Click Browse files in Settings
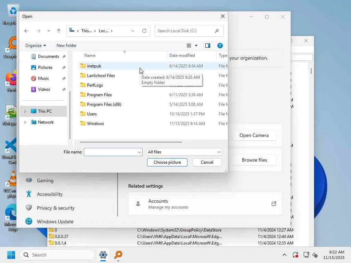This screenshot has width=351, height=263. click(x=254, y=160)
